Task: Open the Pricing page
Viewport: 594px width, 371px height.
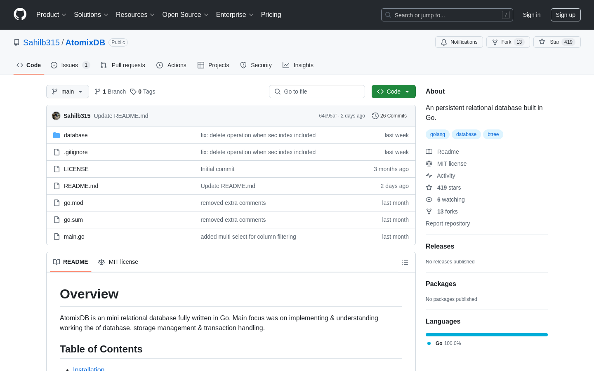Action: click(x=271, y=14)
